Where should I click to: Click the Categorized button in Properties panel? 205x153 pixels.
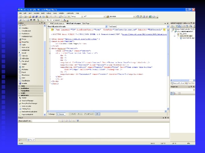172,93
